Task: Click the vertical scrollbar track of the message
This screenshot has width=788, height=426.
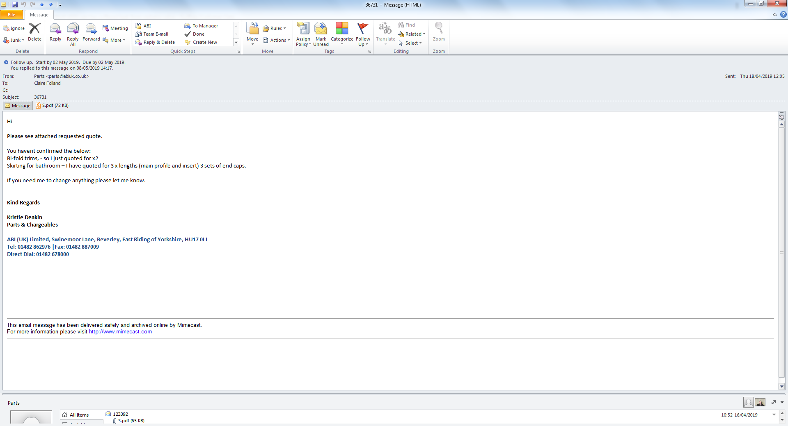Action: coord(781,252)
